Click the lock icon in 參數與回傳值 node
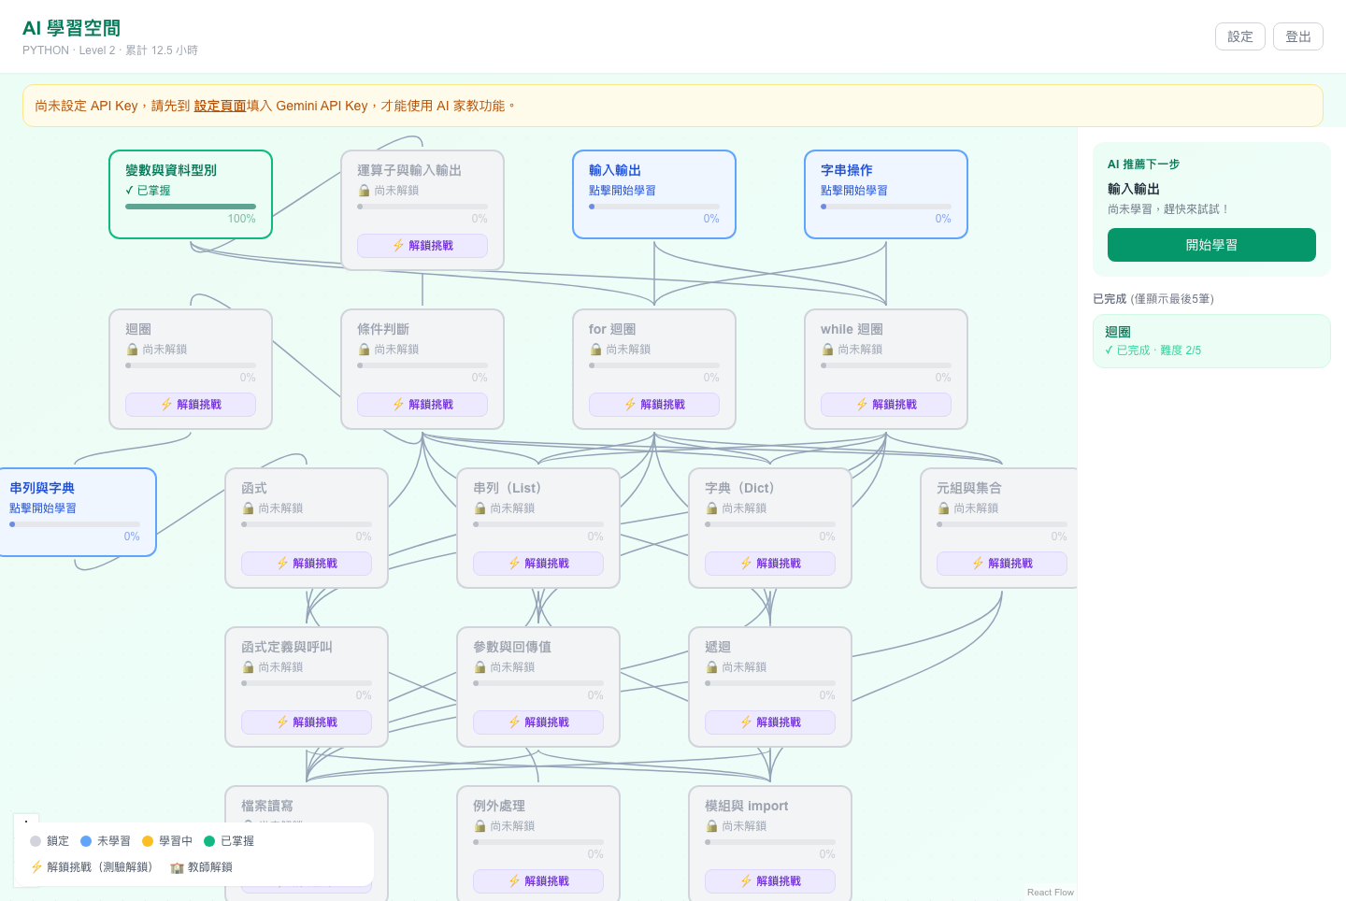 (x=480, y=667)
